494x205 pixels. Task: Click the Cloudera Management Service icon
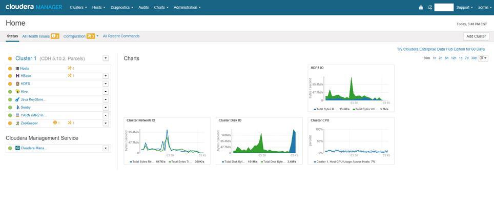click(x=17, y=148)
